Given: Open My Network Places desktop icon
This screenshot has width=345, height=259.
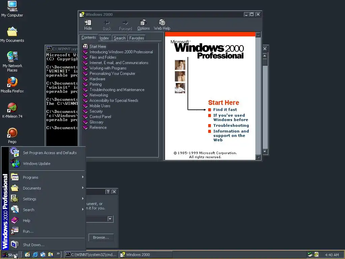Looking at the screenshot, I should click(x=12, y=57).
